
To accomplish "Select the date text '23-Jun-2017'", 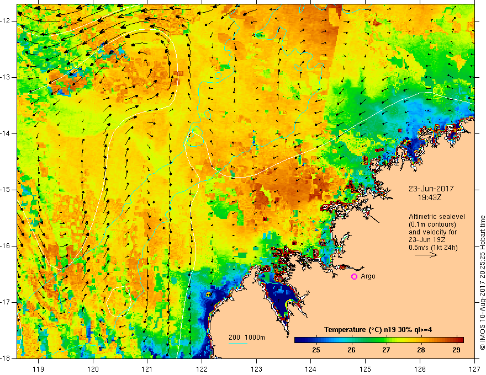I will (431, 189).
